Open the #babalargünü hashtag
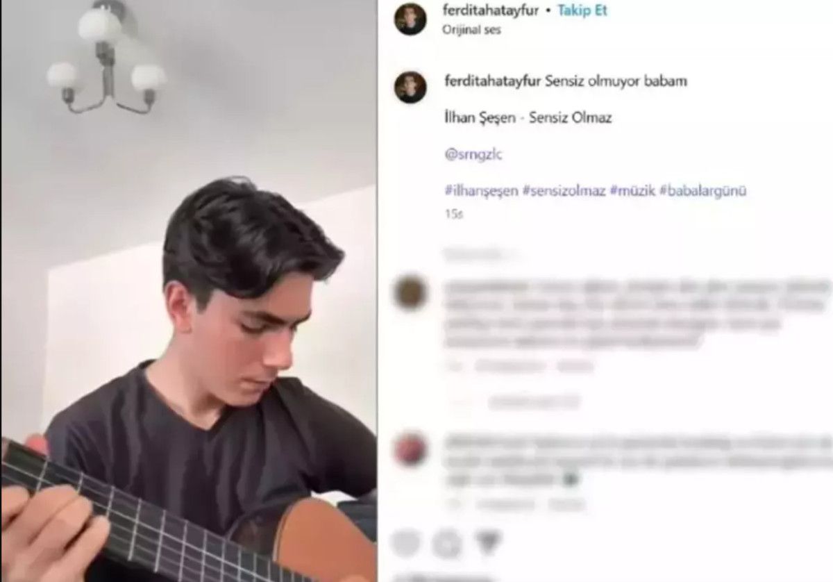 click(x=703, y=191)
